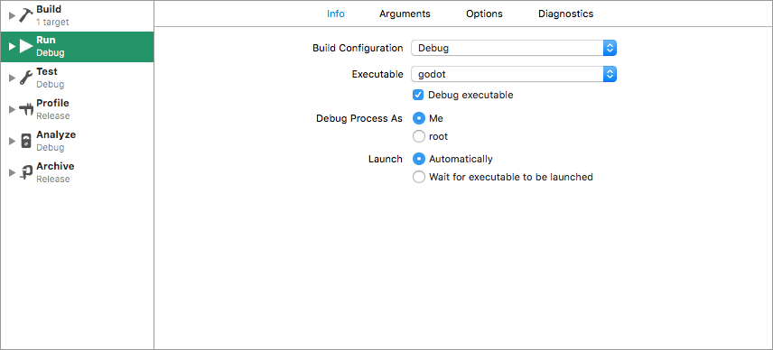The image size is (773, 350).
Task: Click the Archive icon in sidebar
Action: (26, 173)
